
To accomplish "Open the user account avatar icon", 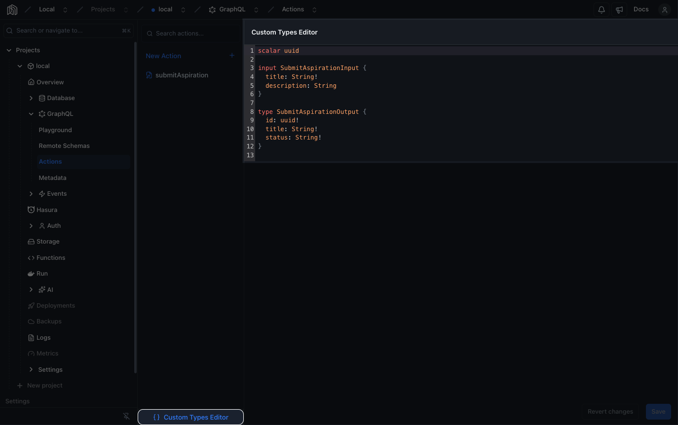I will 665,9.
